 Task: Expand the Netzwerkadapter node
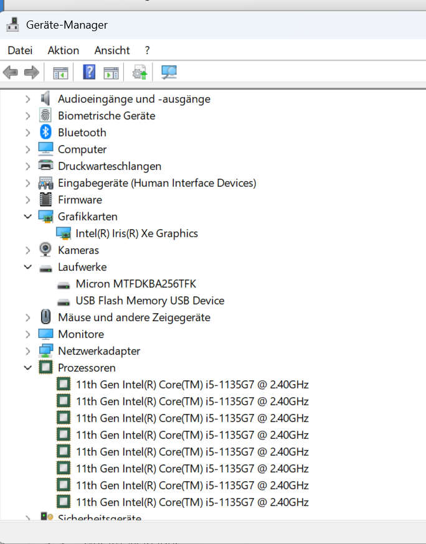(x=28, y=351)
